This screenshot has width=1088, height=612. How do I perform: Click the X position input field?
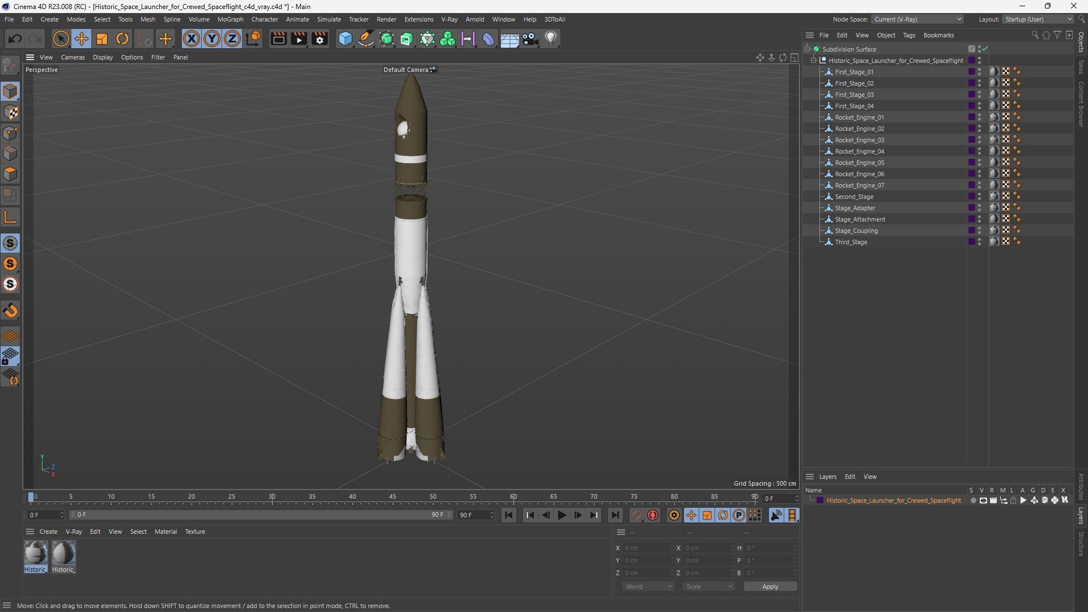pyautogui.click(x=647, y=548)
